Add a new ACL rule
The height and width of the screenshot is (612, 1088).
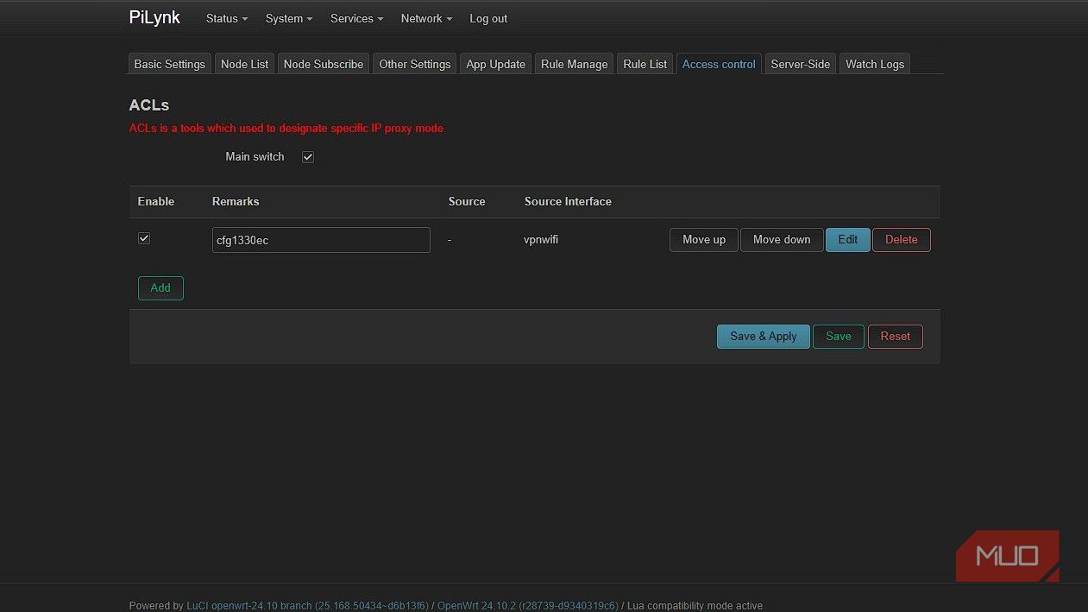coord(160,288)
